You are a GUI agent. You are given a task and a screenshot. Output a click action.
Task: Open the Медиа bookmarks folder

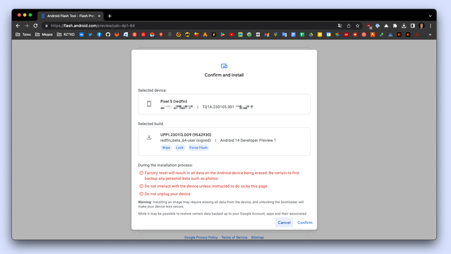44,34
